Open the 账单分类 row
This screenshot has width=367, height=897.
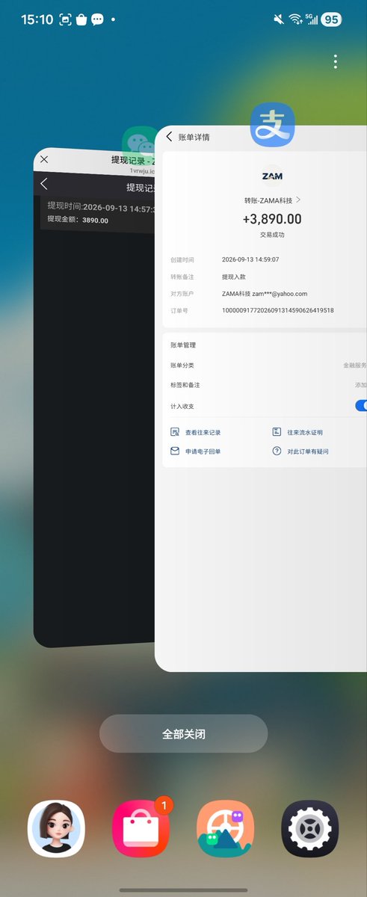point(265,366)
